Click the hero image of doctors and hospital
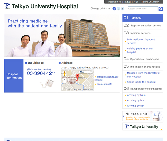The width and height of the screenshot is (167, 141). point(62,35)
